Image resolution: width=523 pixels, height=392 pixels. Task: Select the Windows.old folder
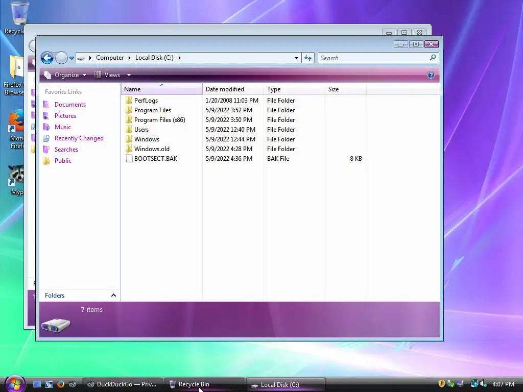coord(152,149)
